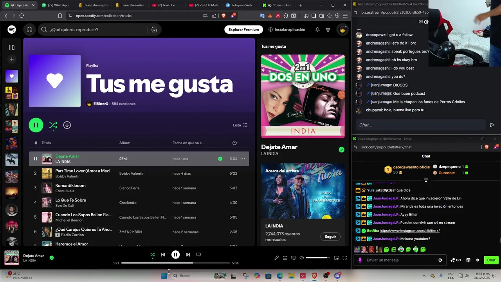Open ElBitterX profile link under title

[x=101, y=104]
